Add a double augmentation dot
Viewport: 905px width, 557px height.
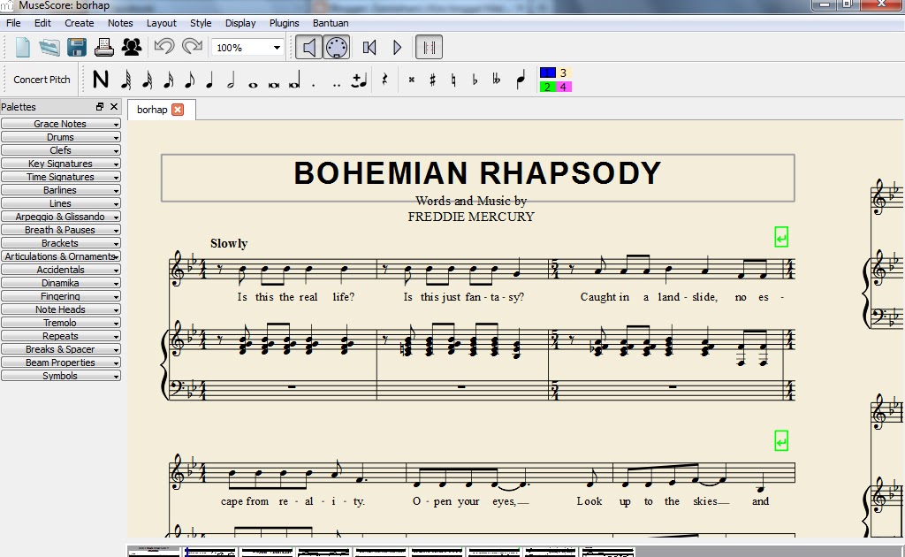point(337,84)
